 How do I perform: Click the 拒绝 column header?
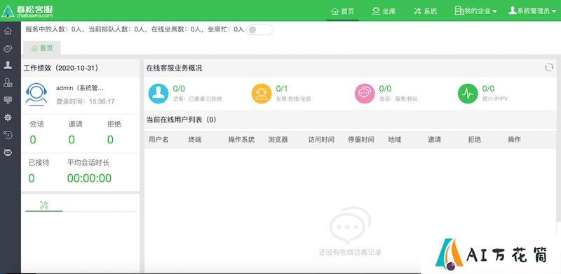pos(475,140)
